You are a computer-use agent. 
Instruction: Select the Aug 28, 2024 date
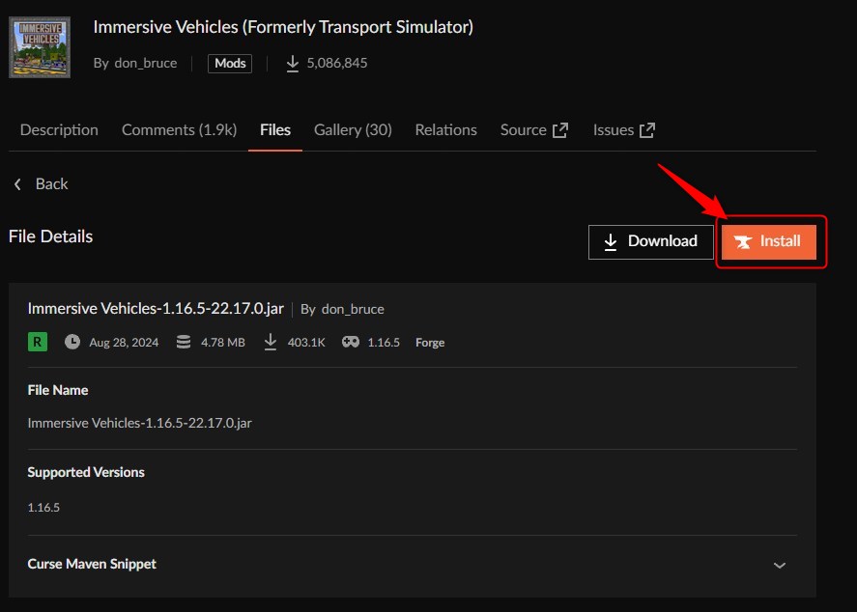click(x=124, y=343)
